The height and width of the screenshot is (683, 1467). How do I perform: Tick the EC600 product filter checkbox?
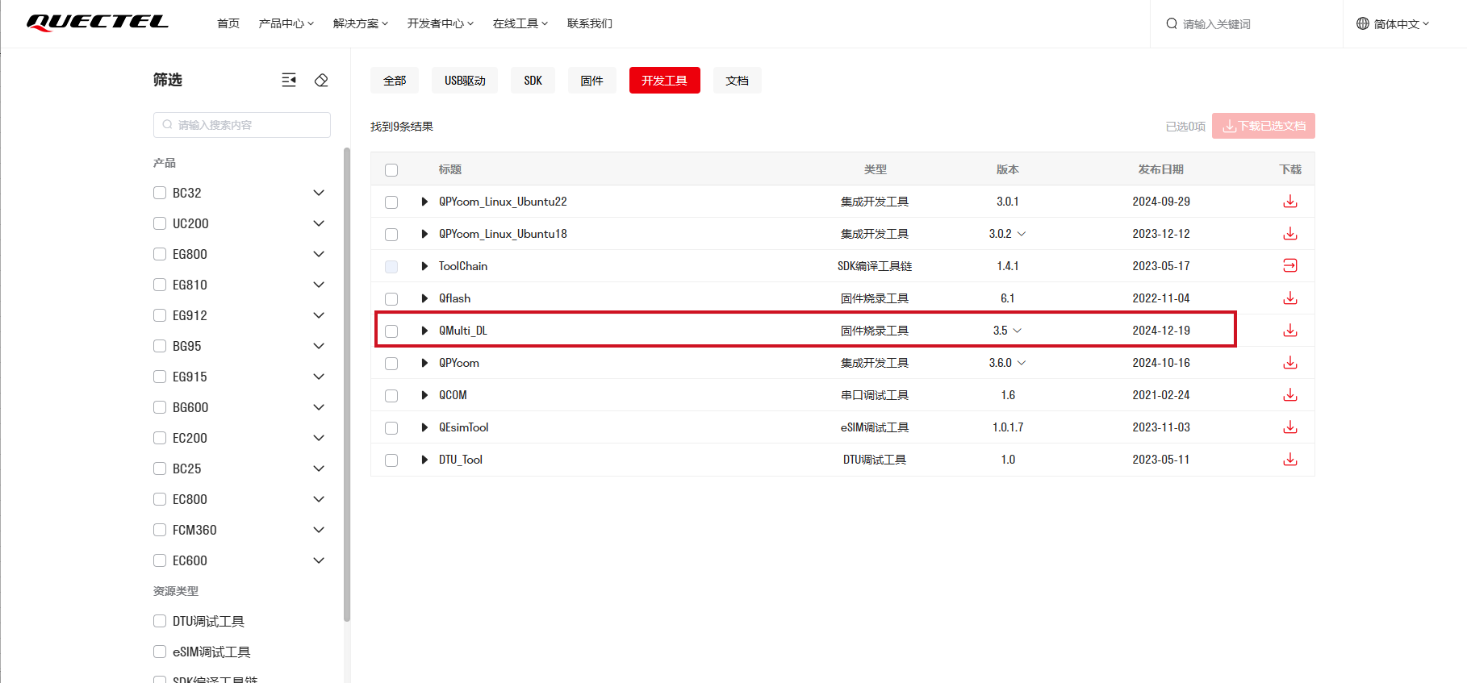point(160,560)
